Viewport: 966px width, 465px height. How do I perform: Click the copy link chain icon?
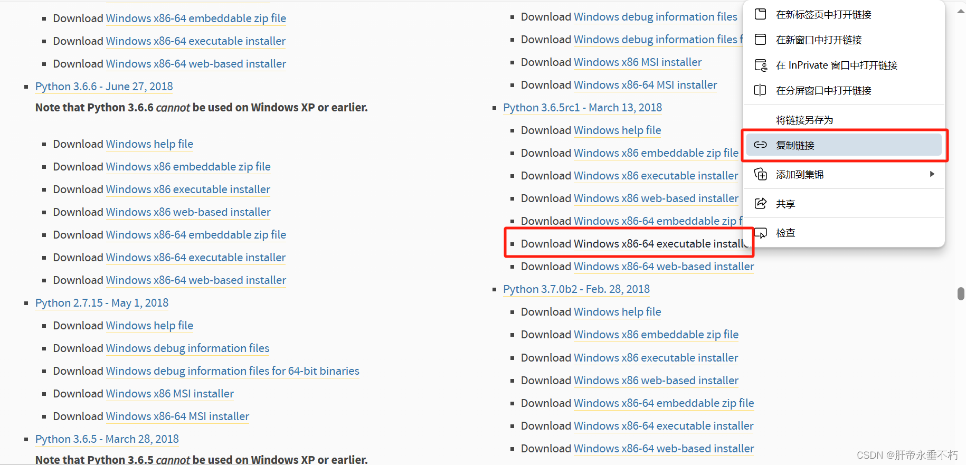click(760, 145)
